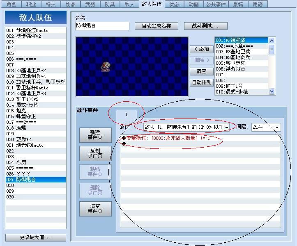Switch to the 敌人 tab

[x=129, y=4]
